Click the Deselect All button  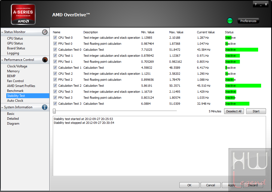234,111
